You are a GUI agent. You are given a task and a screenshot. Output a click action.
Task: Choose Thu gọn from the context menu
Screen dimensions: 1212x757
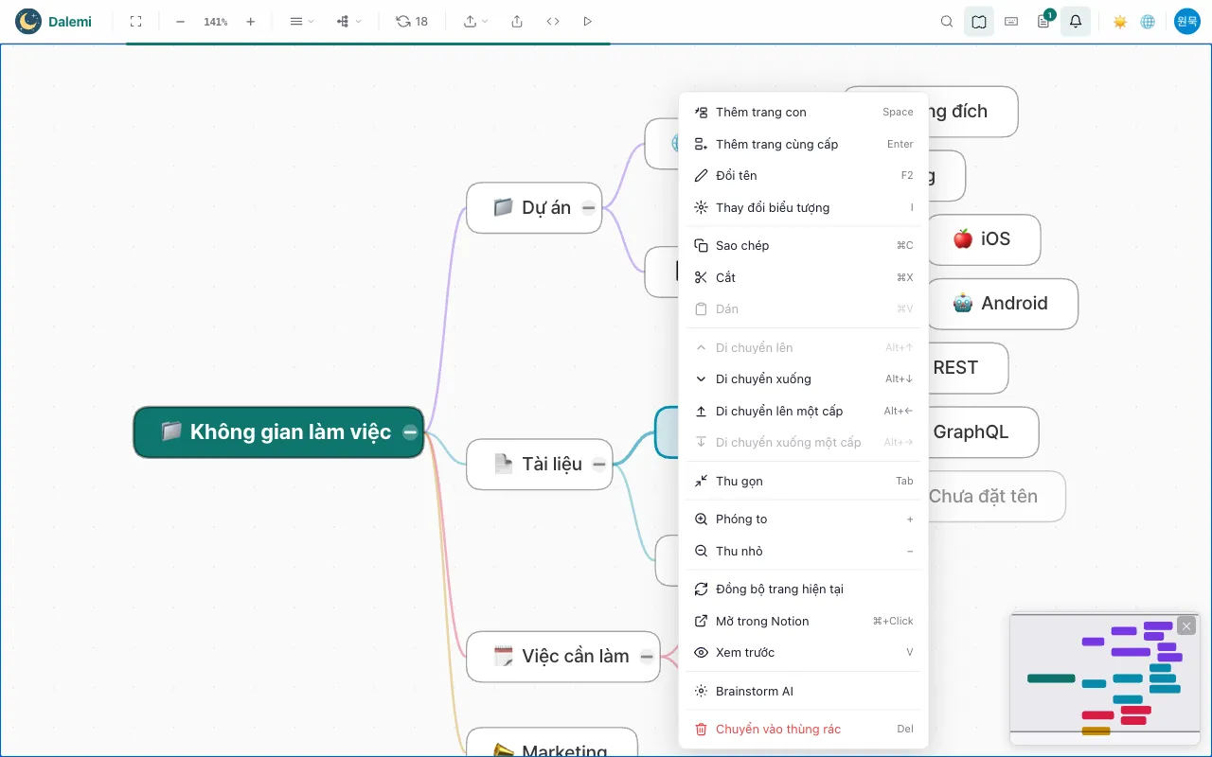[804, 481]
